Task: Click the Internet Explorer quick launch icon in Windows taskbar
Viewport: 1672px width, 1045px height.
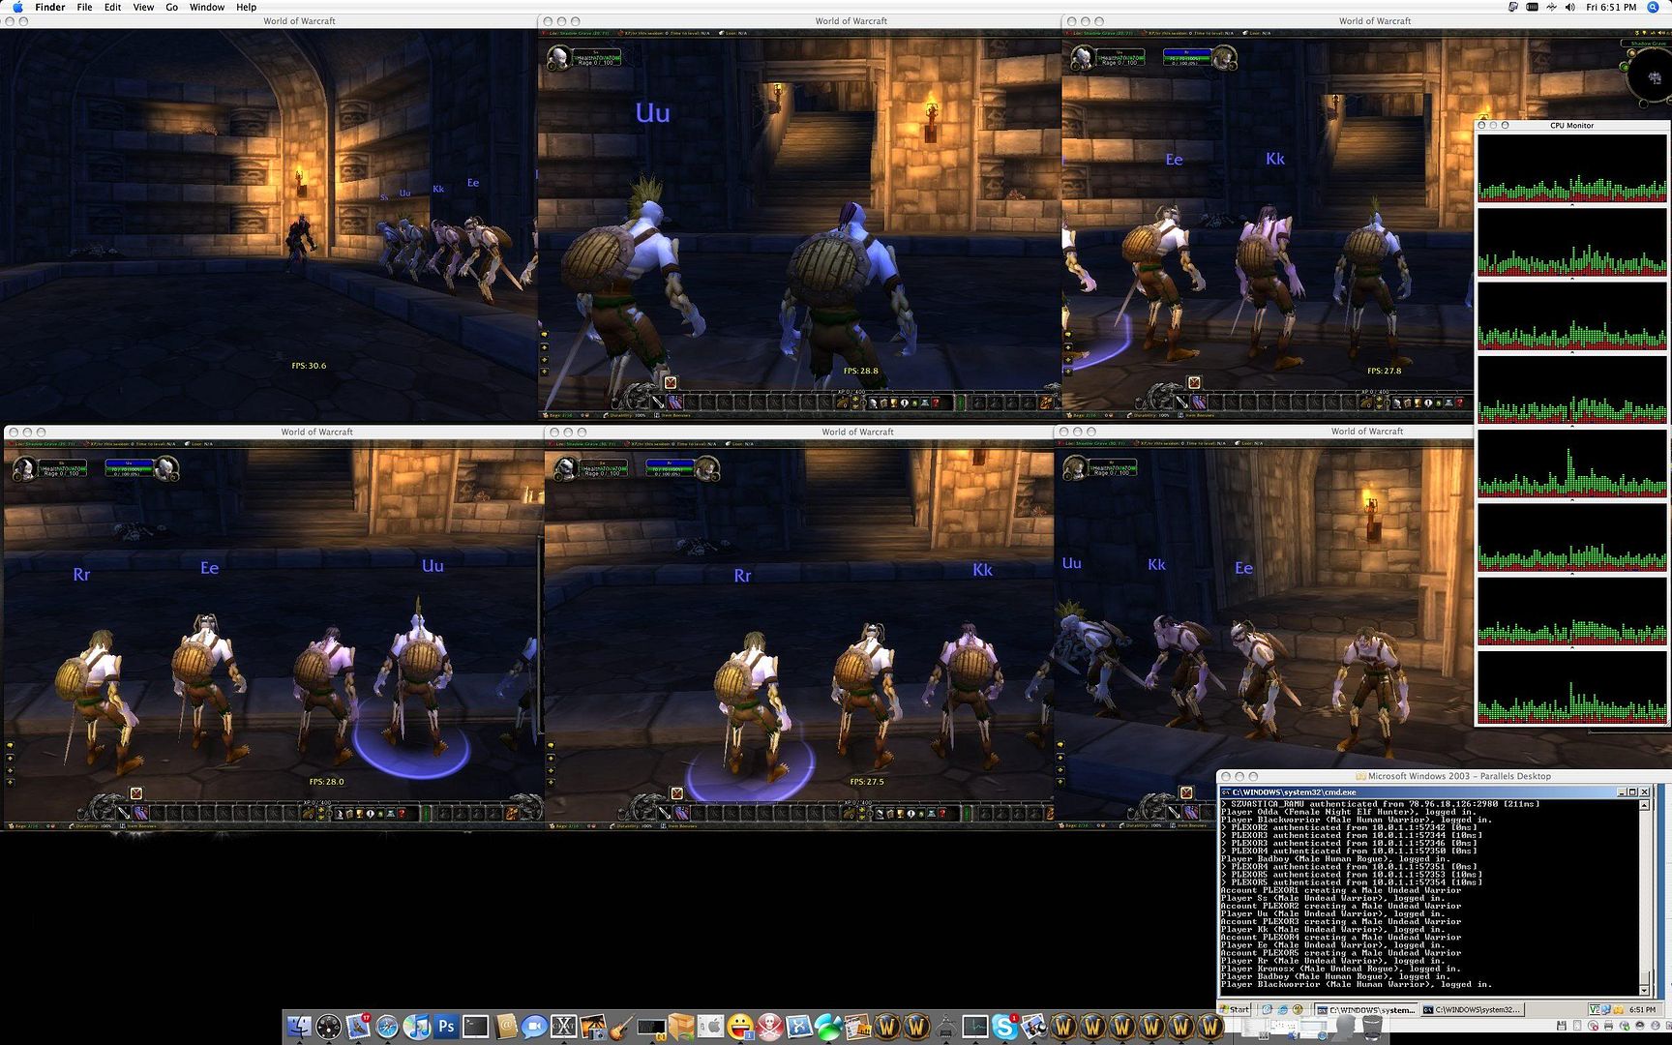Action: [x=1283, y=1009]
